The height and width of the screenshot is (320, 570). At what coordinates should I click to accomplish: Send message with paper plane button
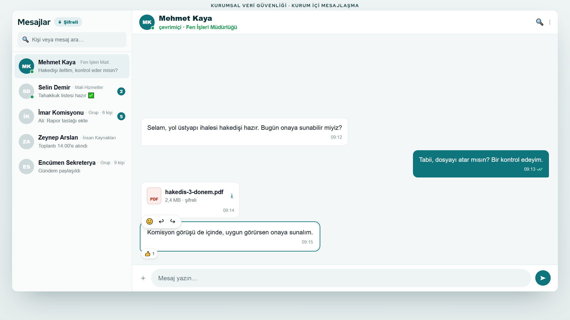(x=543, y=278)
